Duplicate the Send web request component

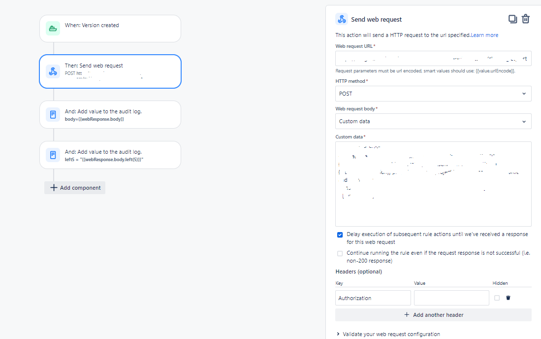[x=513, y=19]
